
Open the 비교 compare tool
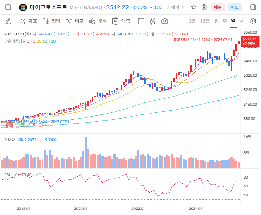(x=75, y=21)
